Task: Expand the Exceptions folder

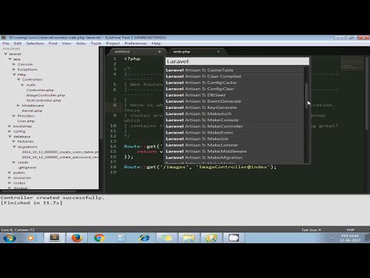Action: [x=14, y=69]
